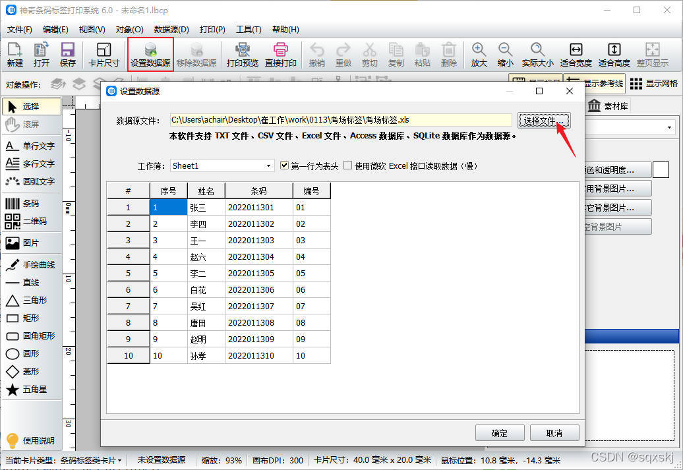Image resolution: width=683 pixels, height=470 pixels.
Task: Click the 数据源文件 path field
Action: (x=341, y=120)
